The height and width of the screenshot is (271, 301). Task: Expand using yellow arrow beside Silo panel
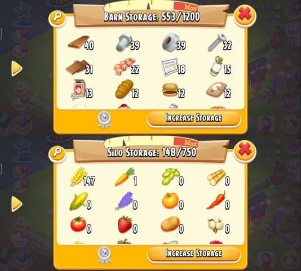(17, 204)
